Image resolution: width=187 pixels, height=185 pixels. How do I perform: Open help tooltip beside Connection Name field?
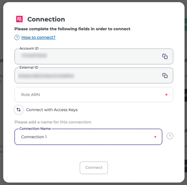170,136
